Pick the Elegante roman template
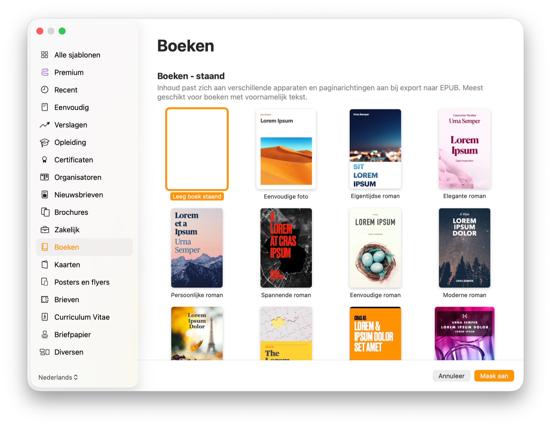 (464, 149)
